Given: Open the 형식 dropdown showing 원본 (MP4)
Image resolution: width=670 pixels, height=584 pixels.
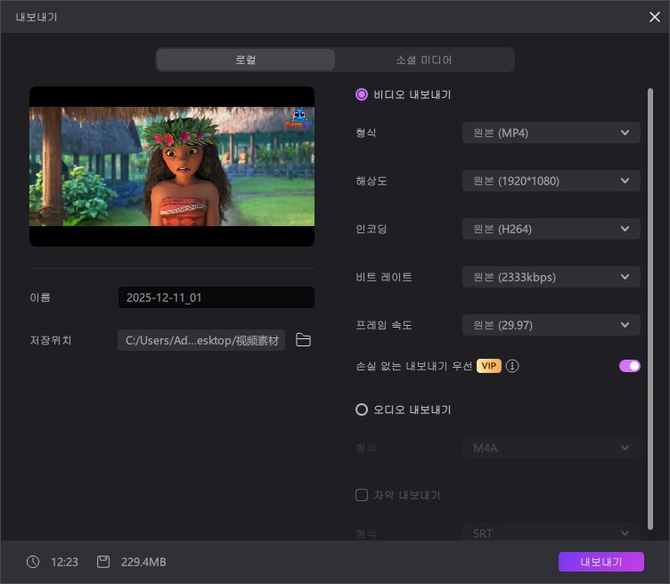Looking at the screenshot, I should [552, 133].
